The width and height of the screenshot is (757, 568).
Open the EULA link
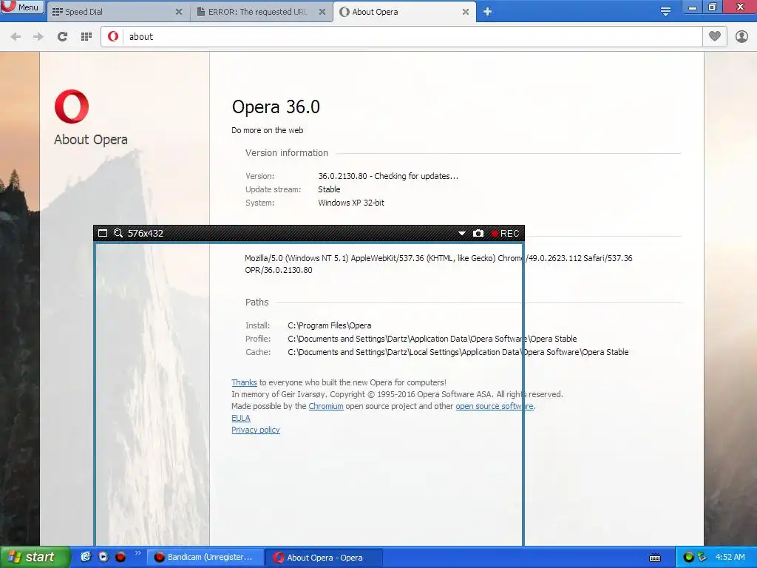[241, 418]
